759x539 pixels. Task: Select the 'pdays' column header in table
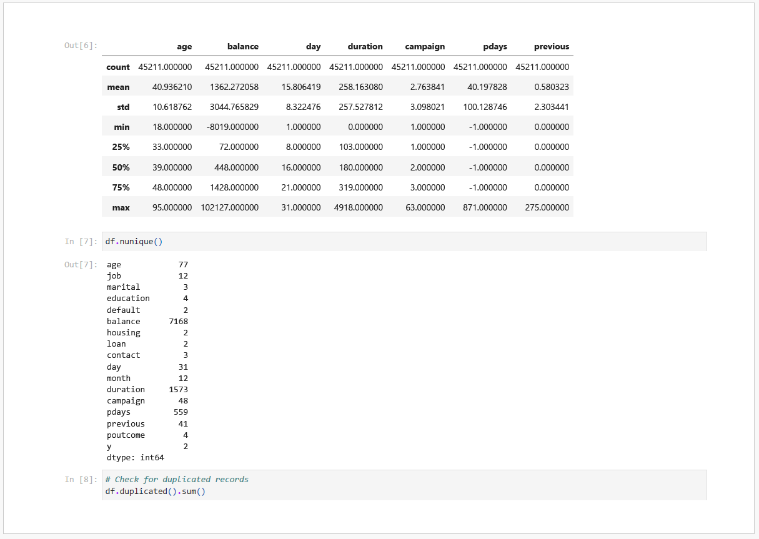point(495,46)
